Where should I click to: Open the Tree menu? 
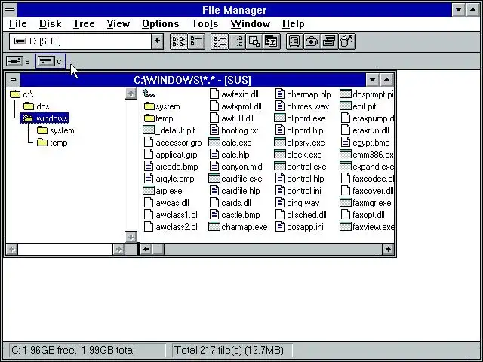tap(84, 23)
